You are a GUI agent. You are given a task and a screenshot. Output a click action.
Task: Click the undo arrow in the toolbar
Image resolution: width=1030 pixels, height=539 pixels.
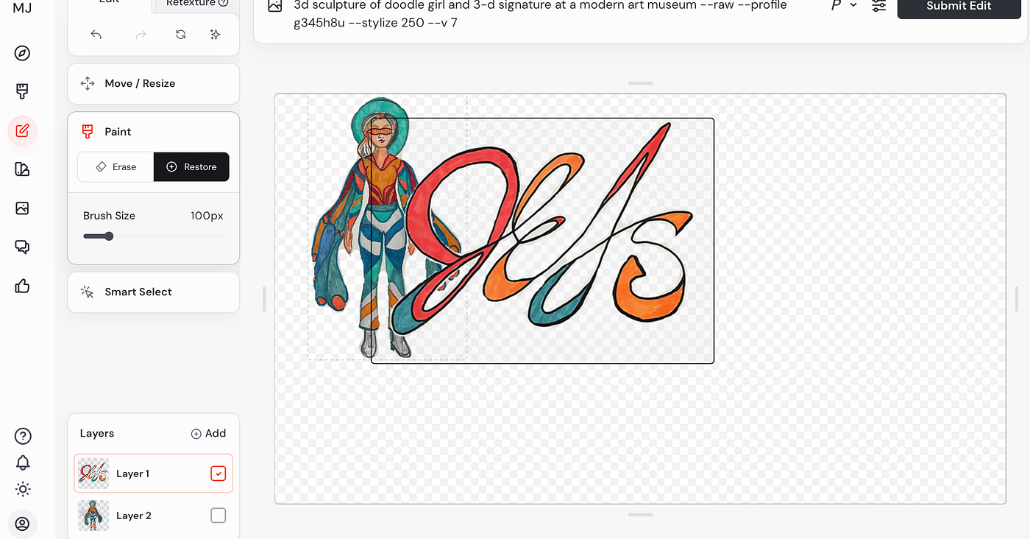point(96,34)
